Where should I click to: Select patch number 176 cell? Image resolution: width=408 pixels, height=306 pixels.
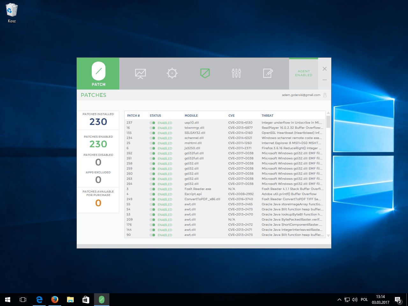(x=129, y=225)
